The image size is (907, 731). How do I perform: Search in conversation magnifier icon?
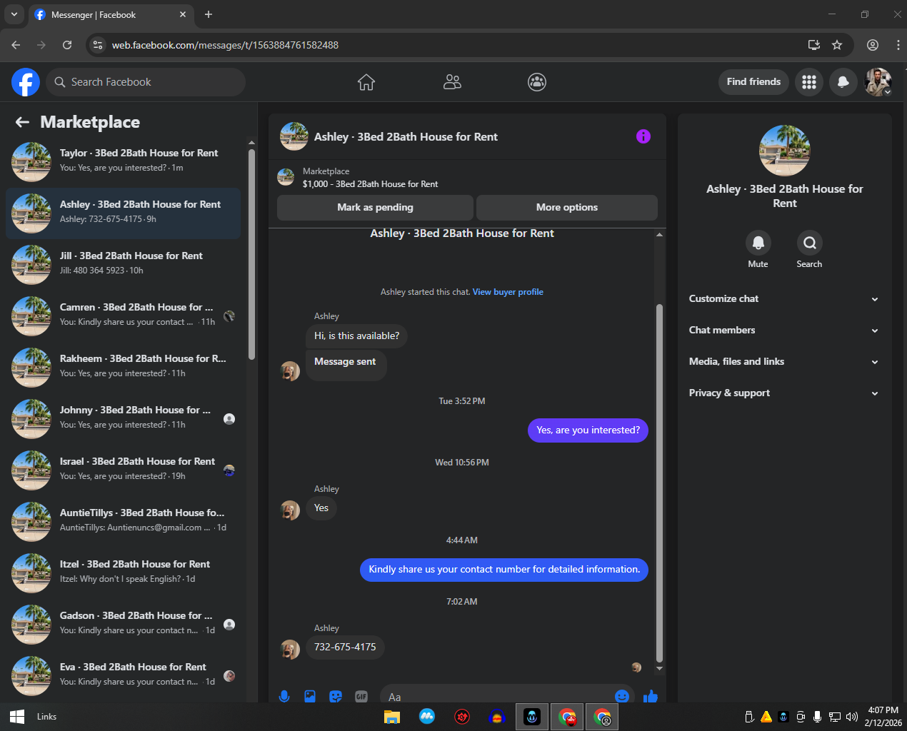tap(809, 243)
